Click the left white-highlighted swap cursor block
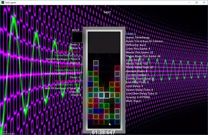 [x=101, y=95]
